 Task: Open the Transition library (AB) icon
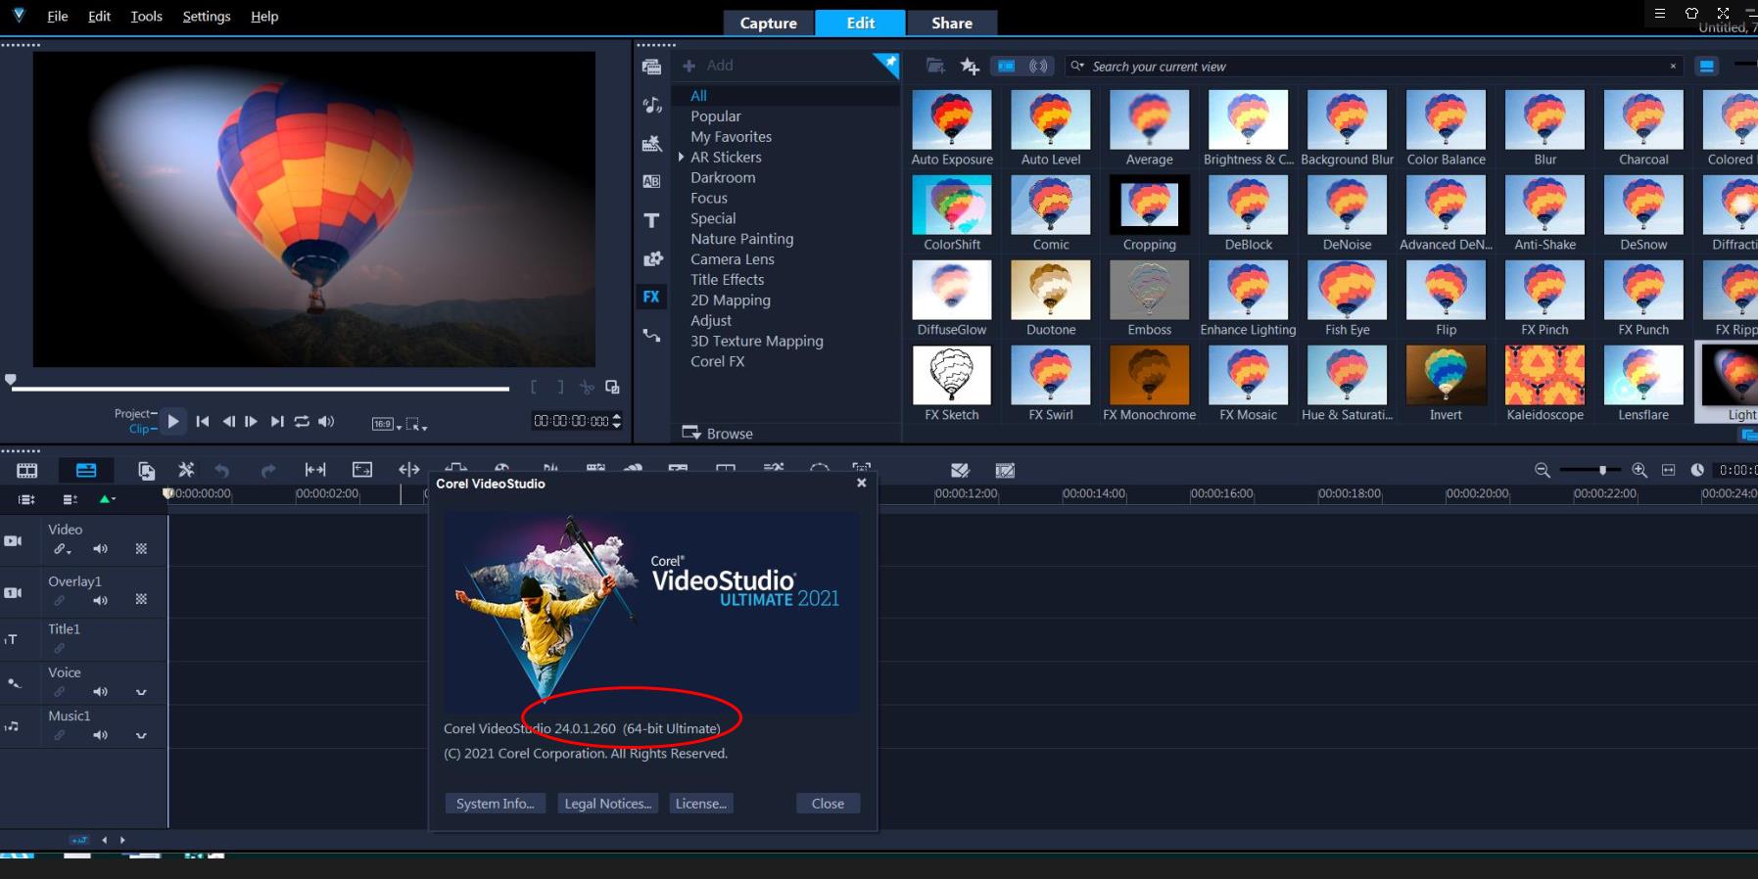coord(651,181)
